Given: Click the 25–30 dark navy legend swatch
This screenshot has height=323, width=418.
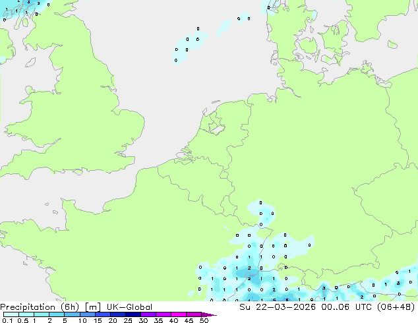Looking at the screenshot, I should 133,314.
